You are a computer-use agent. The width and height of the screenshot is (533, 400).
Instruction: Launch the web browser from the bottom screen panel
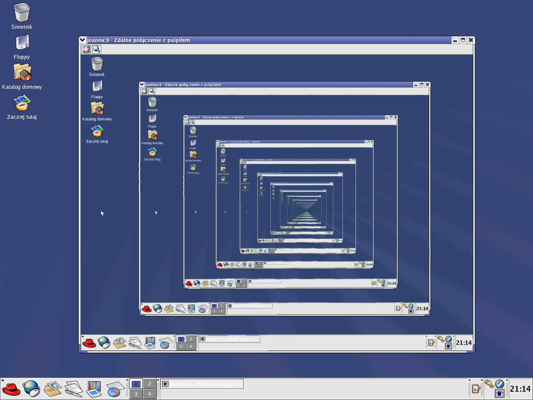coord(32,389)
